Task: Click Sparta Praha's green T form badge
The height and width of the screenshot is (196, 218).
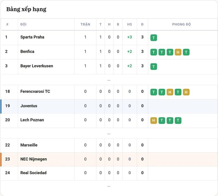Action: pos(154,38)
